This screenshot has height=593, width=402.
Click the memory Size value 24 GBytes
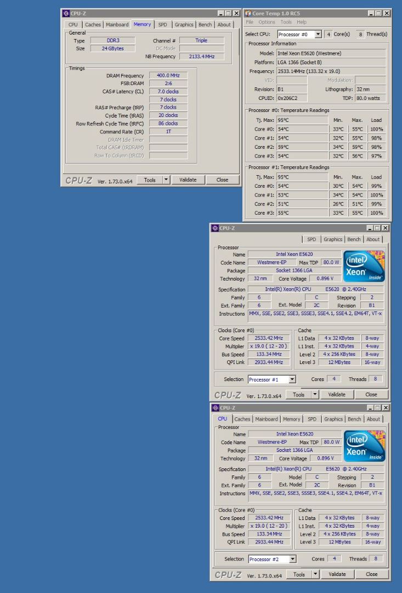point(112,48)
